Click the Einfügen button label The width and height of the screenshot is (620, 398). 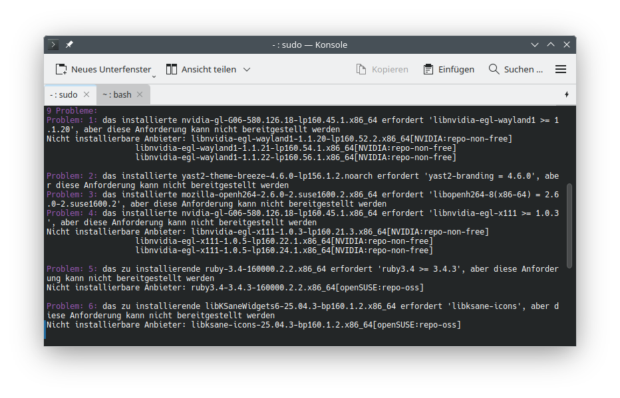coord(456,69)
